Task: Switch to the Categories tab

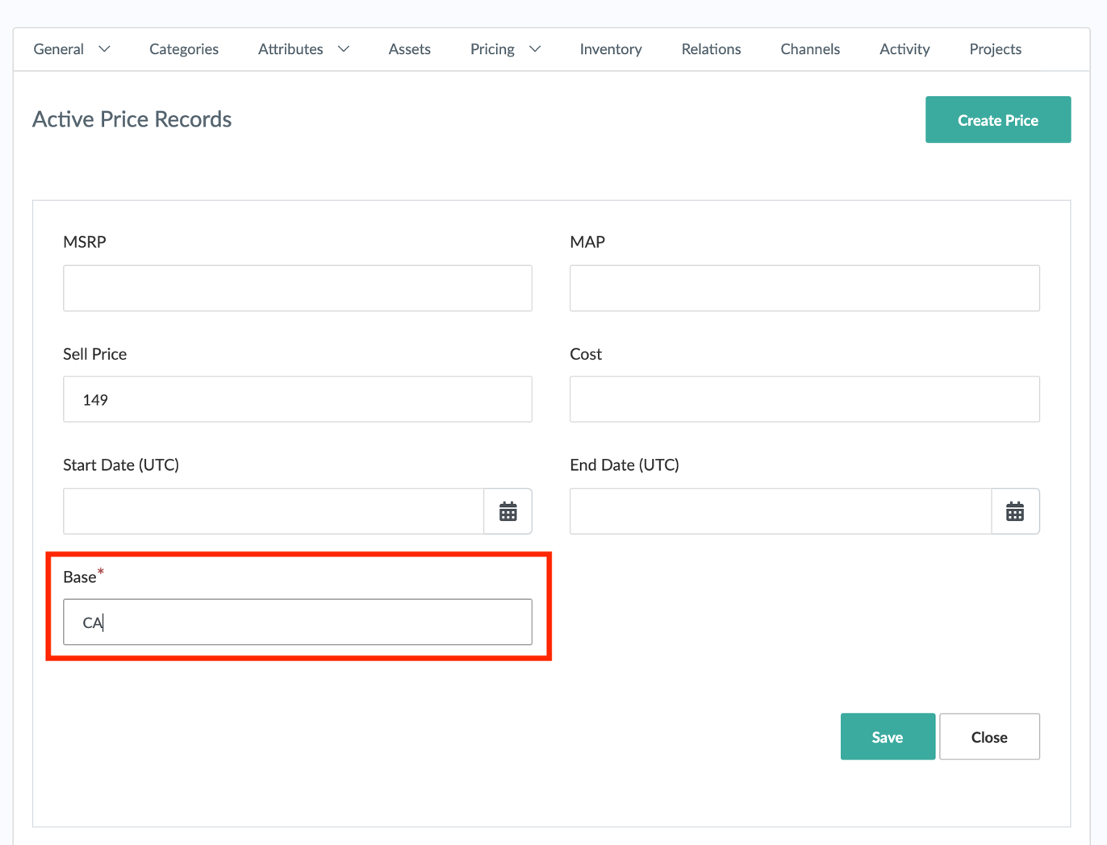Action: 184,49
